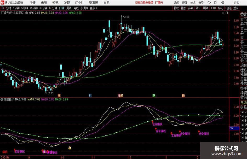Switch to 月线 monthly period
The height and width of the screenshot is (159, 247).
[76, 8]
